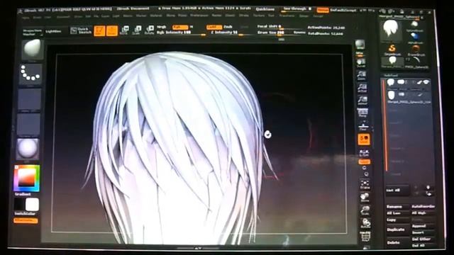Click the Zoom document icon
The width and height of the screenshot is (454, 255).
point(362,76)
